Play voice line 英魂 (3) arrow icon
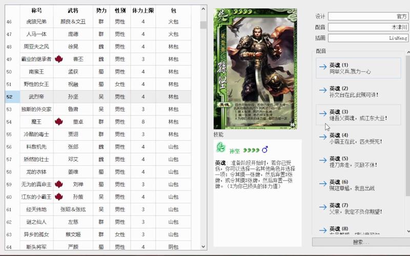Viewport: 410px width, 256px height. pyautogui.click(x=323, y=113)
